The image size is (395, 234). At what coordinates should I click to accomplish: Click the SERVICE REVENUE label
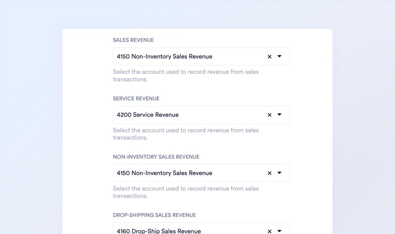coord(136,98)
